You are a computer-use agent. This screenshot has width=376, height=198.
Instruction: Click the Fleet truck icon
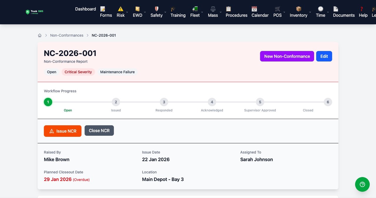coord(195,9)
